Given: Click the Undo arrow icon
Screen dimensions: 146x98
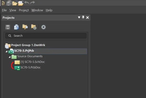Looking at the screenshot, I should point(27,3).
